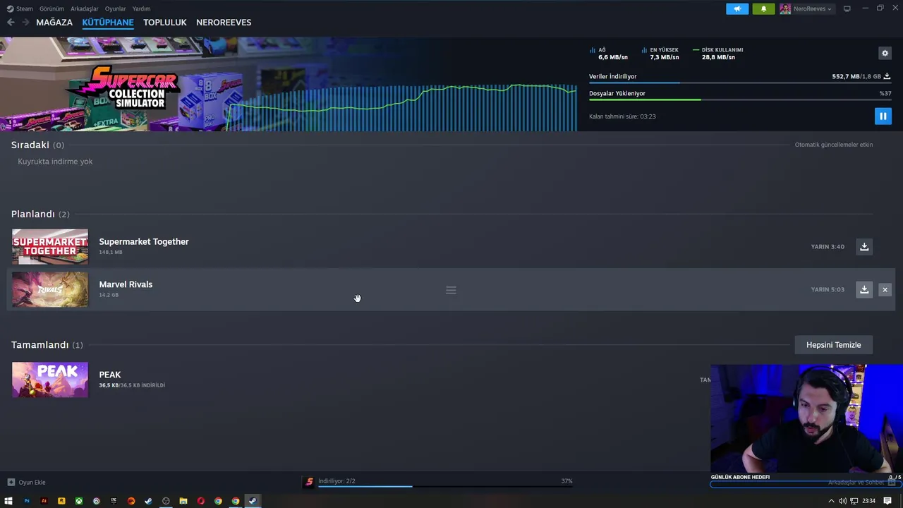This screenshot has height=508, width=903.
Task: Open the Yardım menu
Action: pyautogui.click(x=141, y=9)
